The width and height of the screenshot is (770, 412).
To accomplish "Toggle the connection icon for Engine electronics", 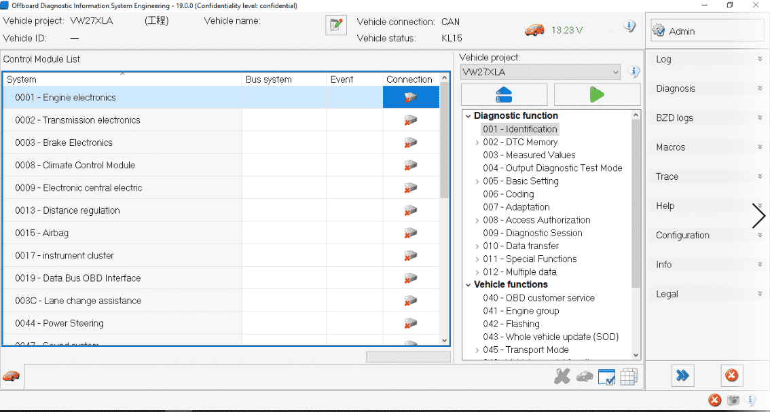I will pos(411,97).
